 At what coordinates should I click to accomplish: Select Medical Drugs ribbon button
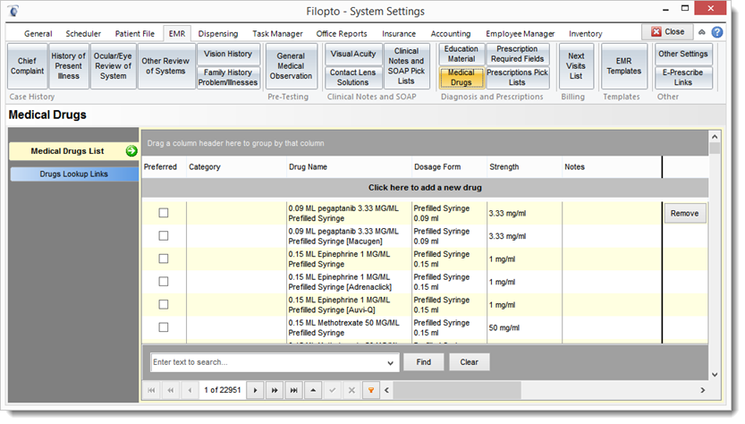(461, 78)
